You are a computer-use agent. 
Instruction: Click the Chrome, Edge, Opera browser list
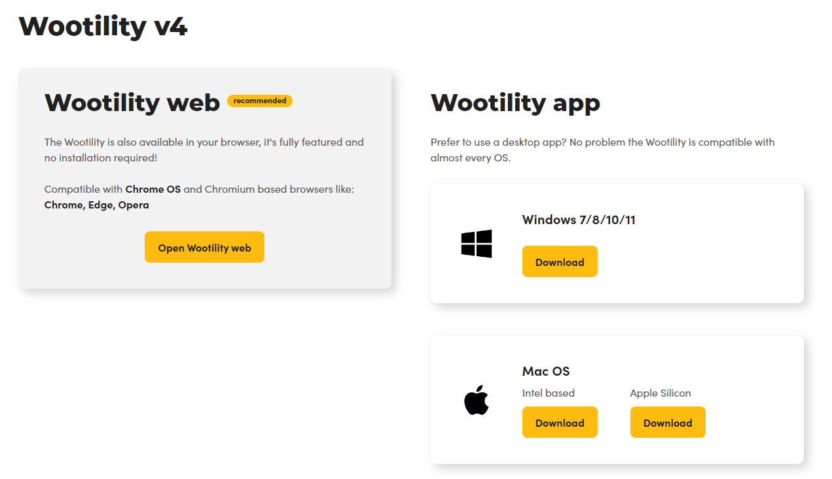pos(97,205)
